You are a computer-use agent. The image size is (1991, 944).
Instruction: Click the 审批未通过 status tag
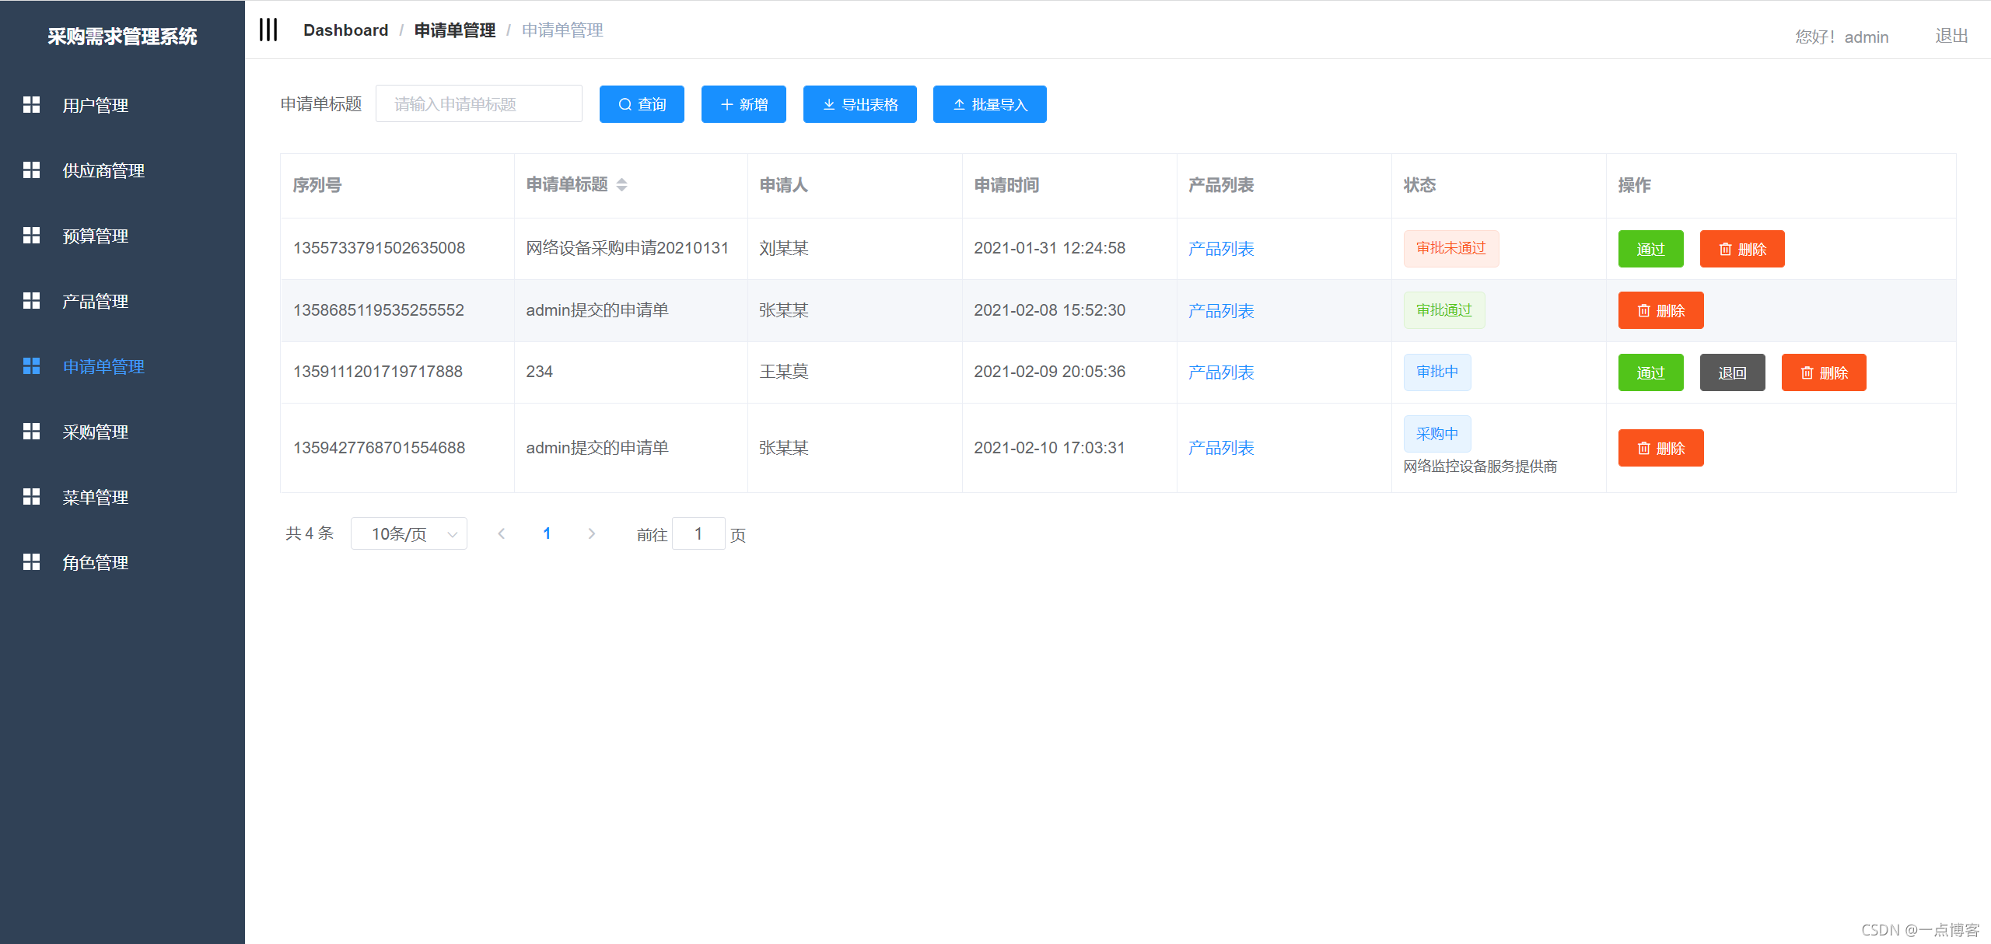1450,248
